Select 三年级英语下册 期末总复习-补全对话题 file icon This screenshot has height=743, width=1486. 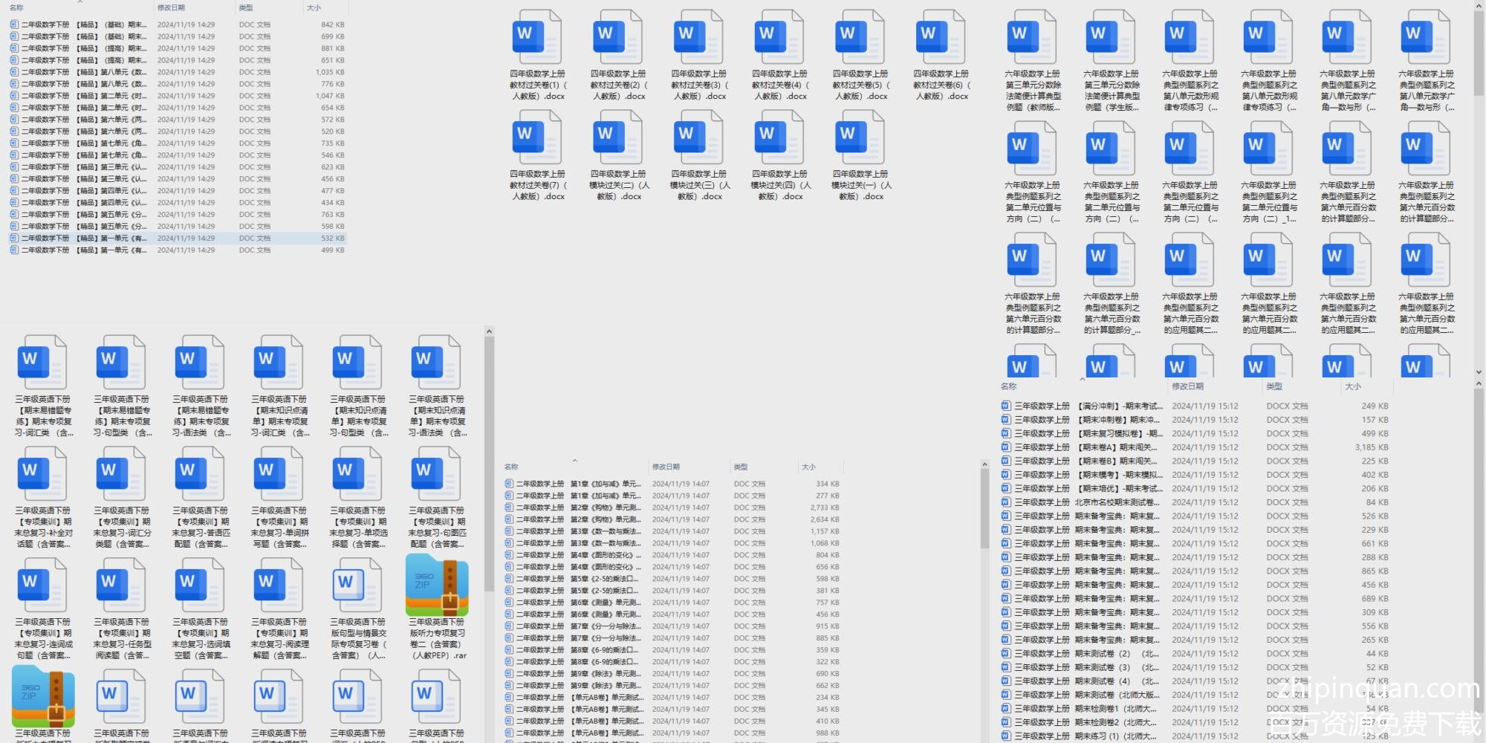(x=42, y=474)
